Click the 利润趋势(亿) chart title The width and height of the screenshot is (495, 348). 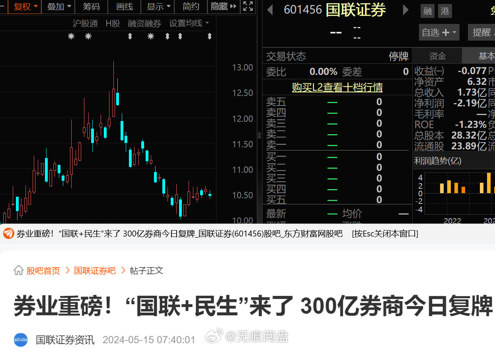pyautogui.click(x=438, y=161)
